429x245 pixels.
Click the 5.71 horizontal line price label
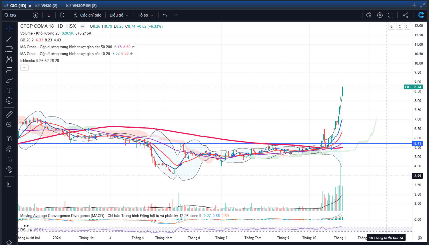pyautogui.click(x=418, y=144)
